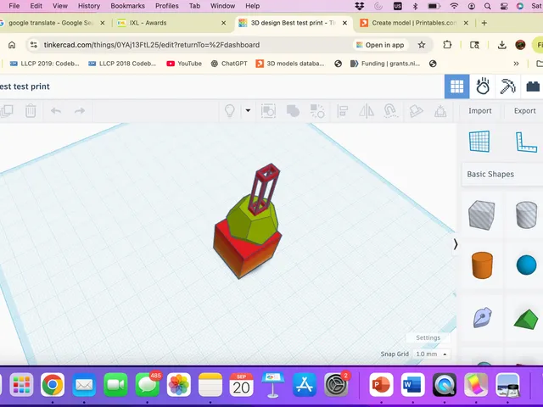Click the Cruise magnet icon
The image size is (543, 407).
tap(390, 111)
